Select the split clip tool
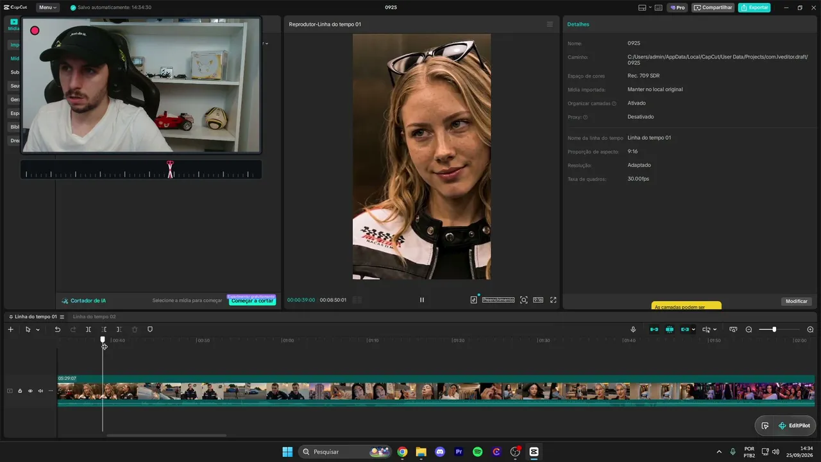 coord(89,329)
